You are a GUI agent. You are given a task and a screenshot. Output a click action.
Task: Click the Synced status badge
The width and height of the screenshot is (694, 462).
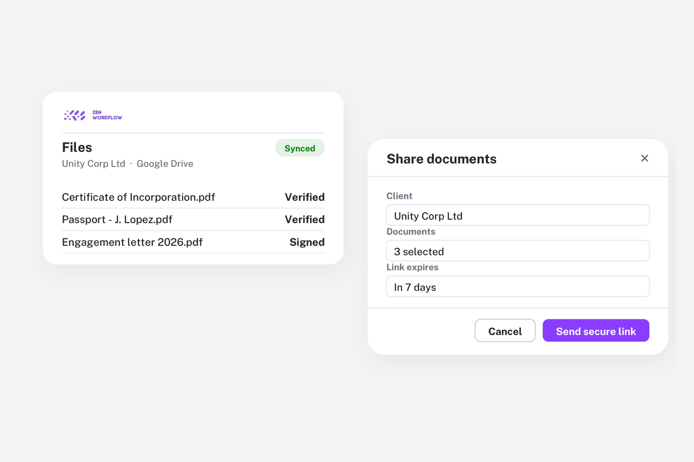coord(300,148)
